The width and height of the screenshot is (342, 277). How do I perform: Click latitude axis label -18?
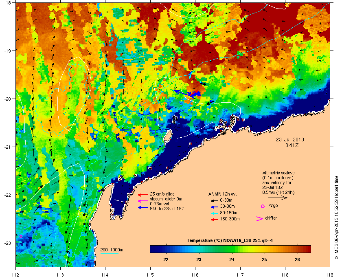click(x=7, y=3)
